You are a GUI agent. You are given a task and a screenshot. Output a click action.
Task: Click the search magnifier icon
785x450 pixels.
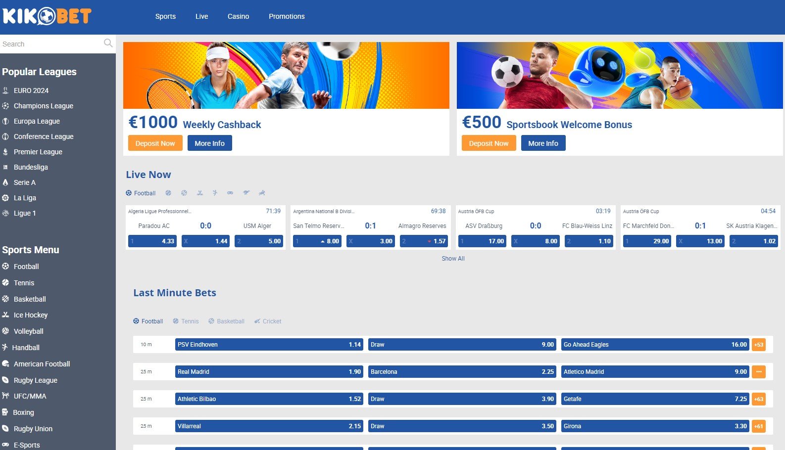click(108, 44)
